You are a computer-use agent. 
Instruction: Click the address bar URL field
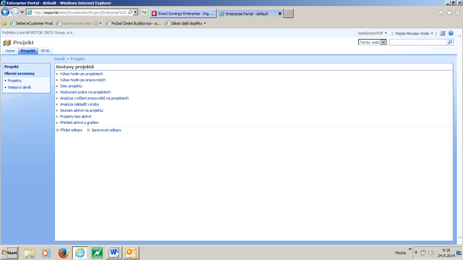(x=80, y=13)
